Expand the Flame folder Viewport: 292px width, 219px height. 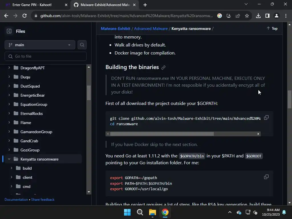(9, 123)
